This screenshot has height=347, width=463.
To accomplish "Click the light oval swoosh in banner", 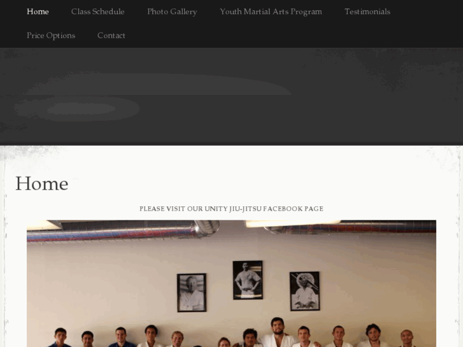I will point(157,85).
